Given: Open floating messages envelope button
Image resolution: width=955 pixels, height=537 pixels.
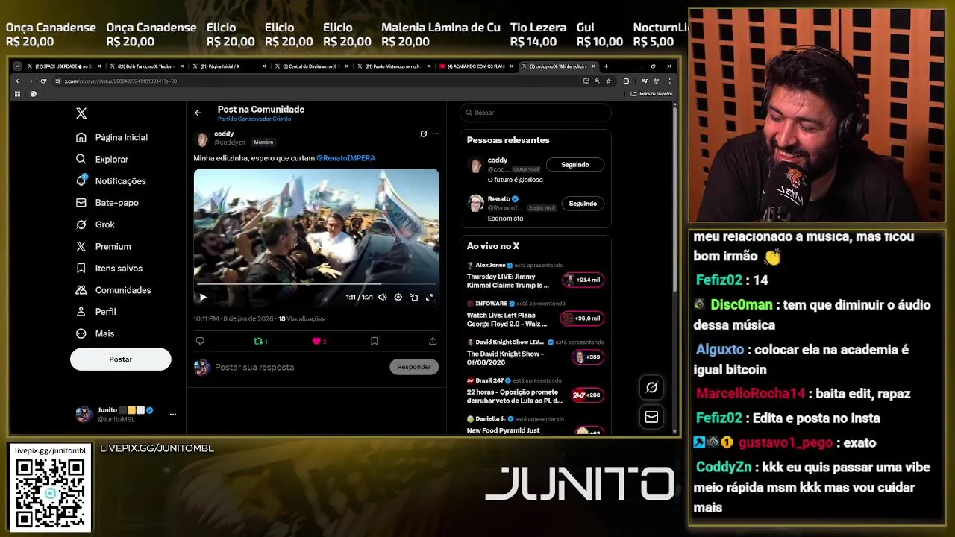Looking at the screenshot, I should click(x=651, y=417).
